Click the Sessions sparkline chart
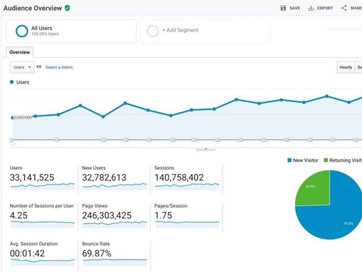 [187, 186]
